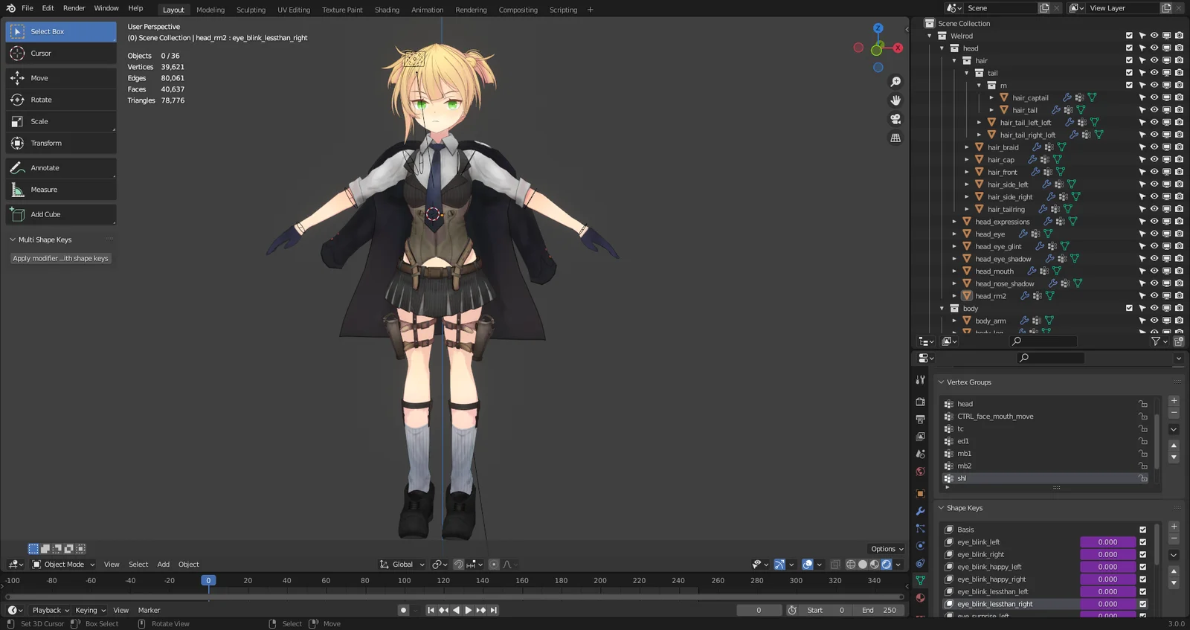The image size is (1190, 630).
Task: Collapse the Shape Keys panel
Action: [x=941, y=508]
